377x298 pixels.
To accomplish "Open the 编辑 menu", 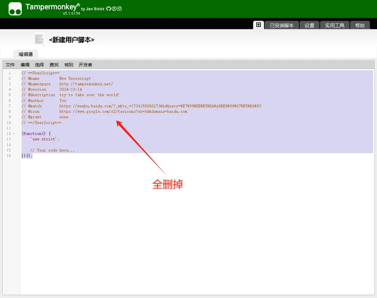I will coord(25,65).
